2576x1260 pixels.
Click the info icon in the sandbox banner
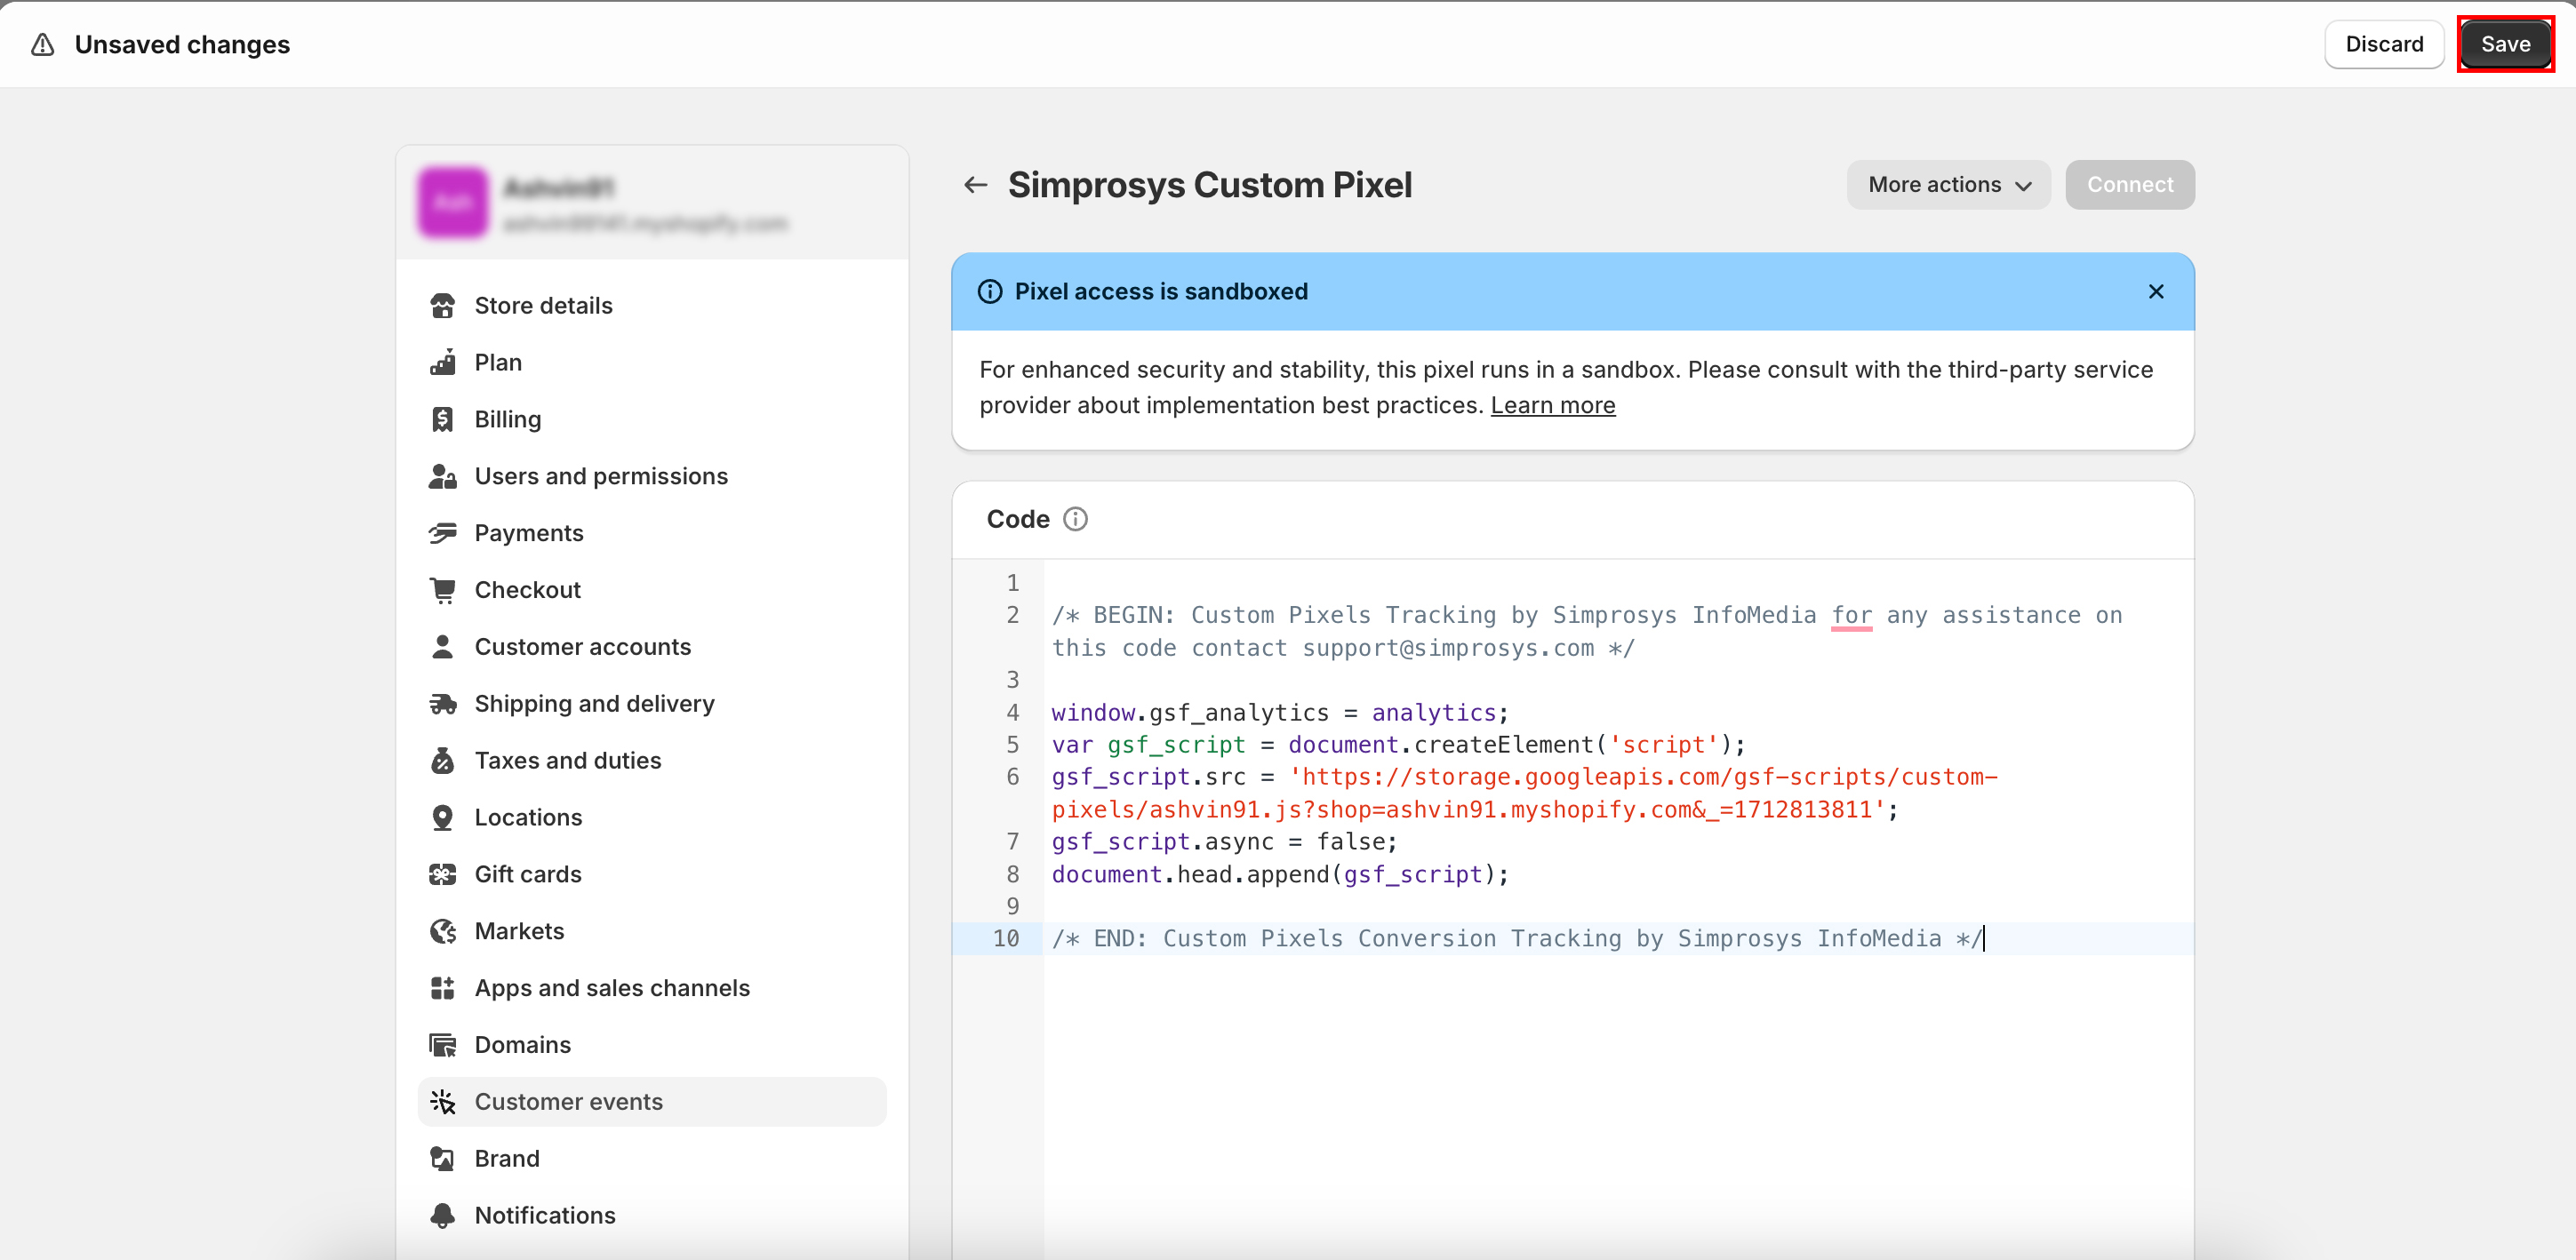pos(990,292)
